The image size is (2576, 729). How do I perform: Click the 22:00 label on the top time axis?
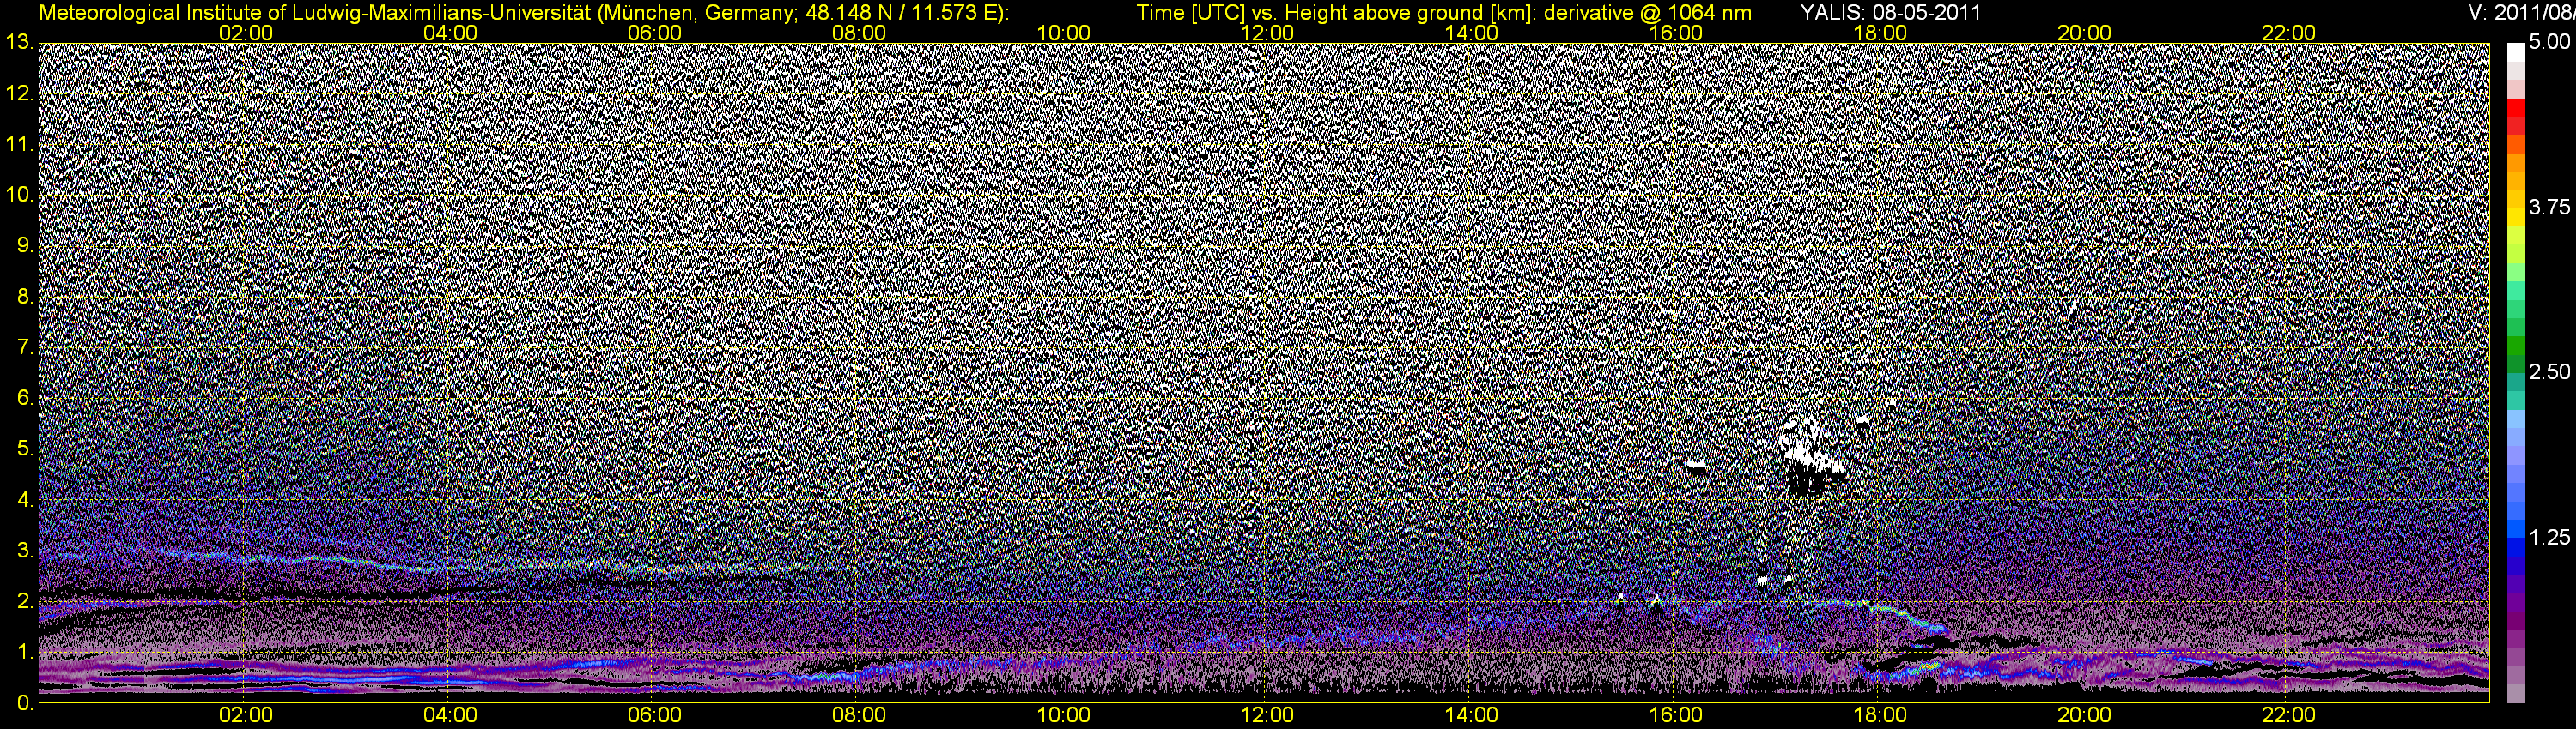click(2288, 33)
